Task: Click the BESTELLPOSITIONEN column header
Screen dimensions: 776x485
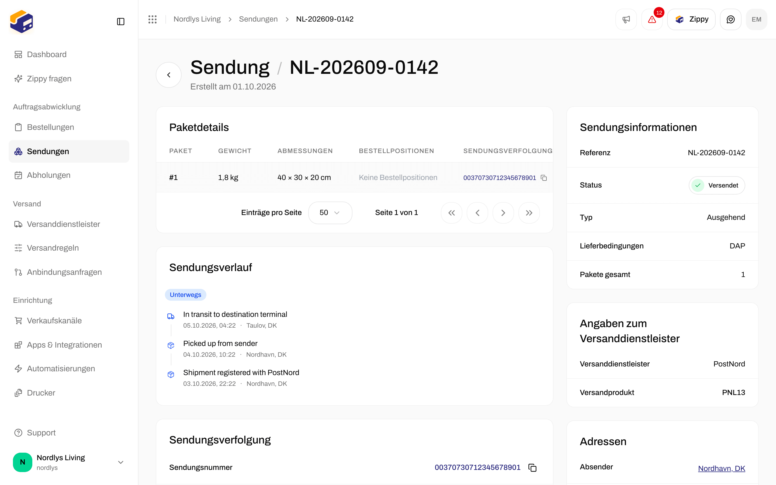Action: pyautogui.click(x=396, y=151)
